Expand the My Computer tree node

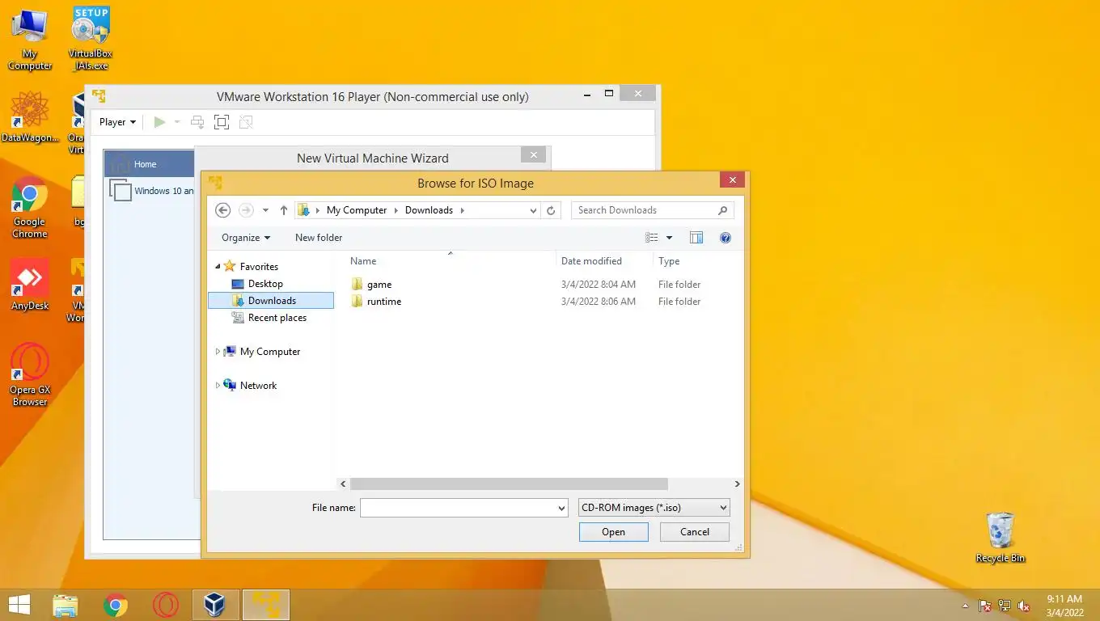218,352
